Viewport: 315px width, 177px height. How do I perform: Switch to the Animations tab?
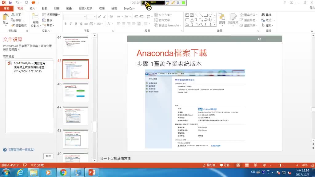[x=69, y=8]
